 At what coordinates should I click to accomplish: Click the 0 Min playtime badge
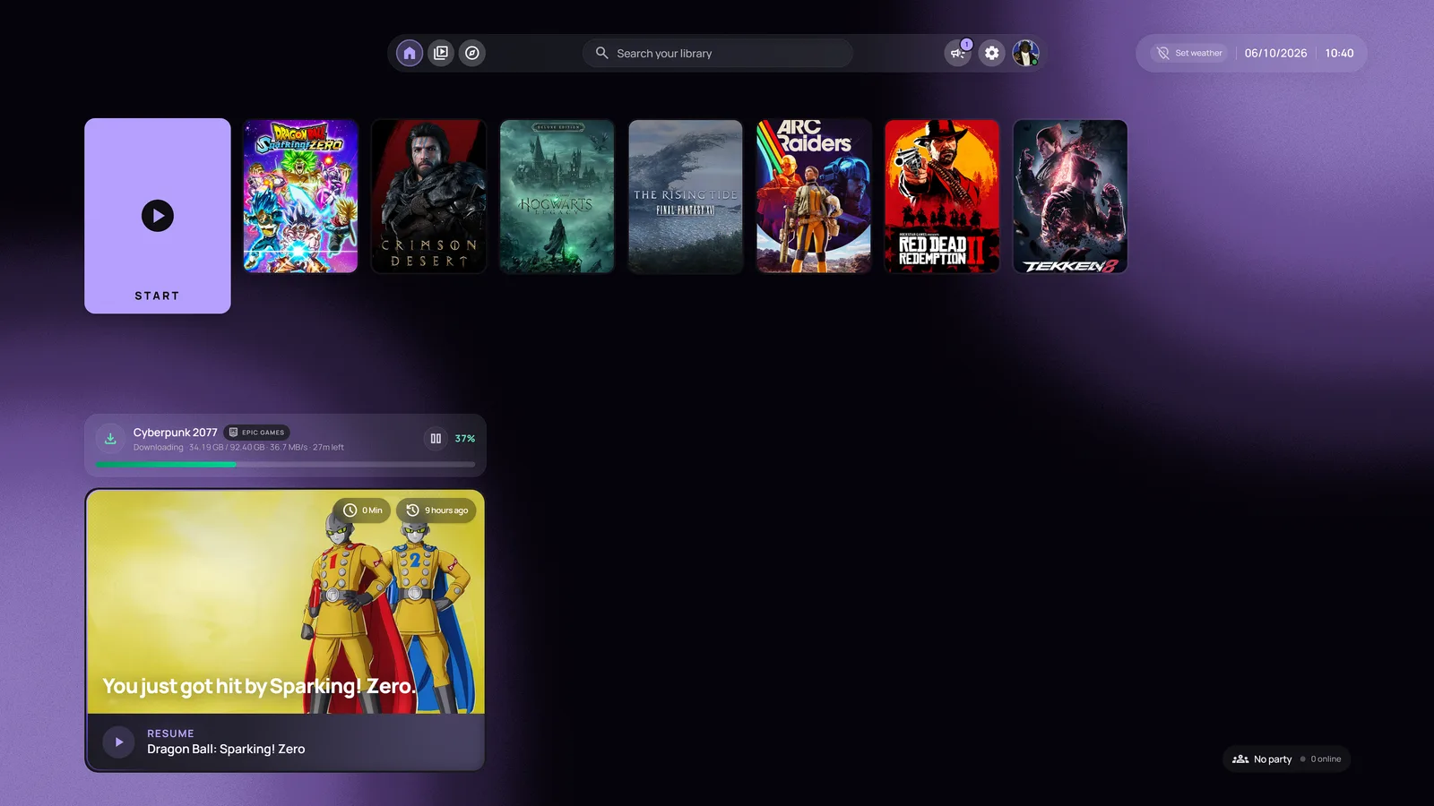click(x=362, y=510)
